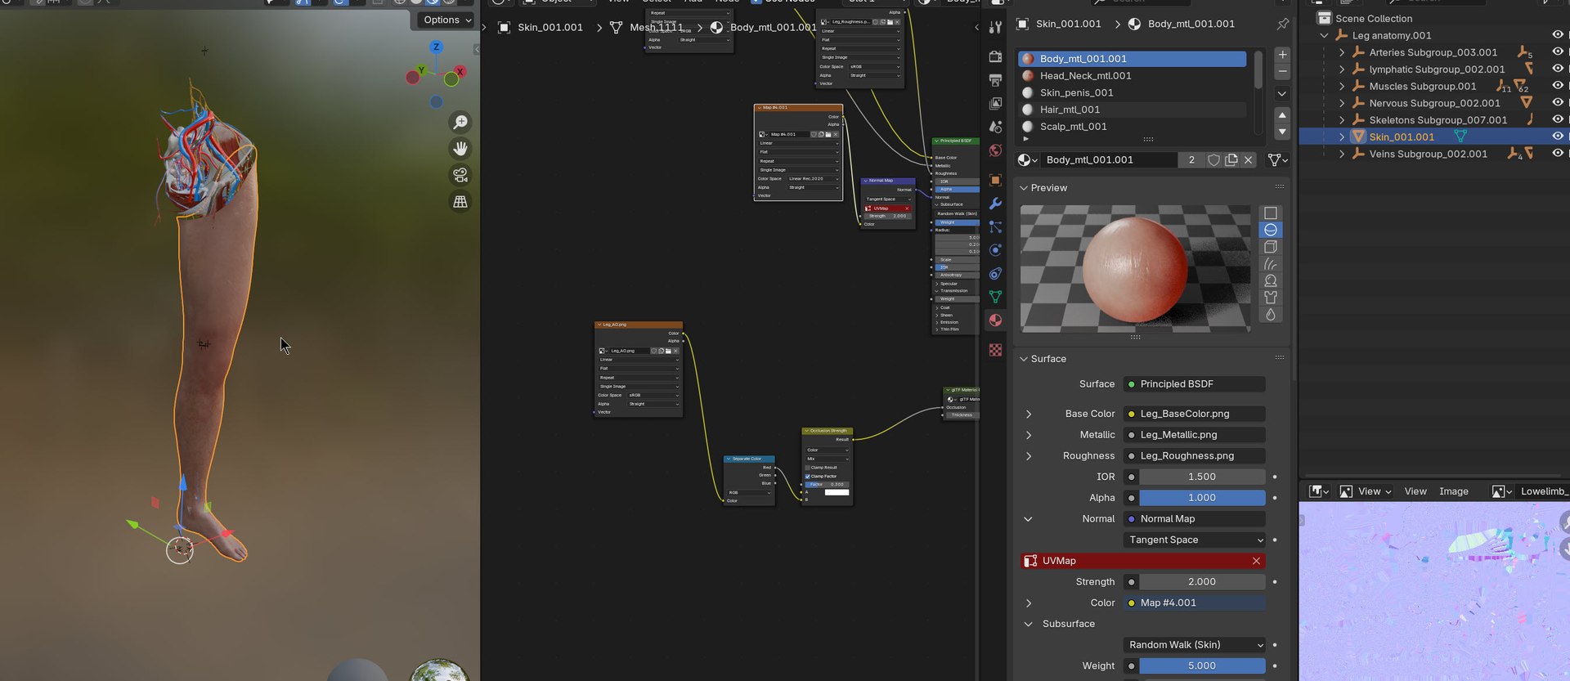The image size is (1570, 681).
Task: Click the Alpha value slider
Action: pyautogui.click(x=1202, y=498)
